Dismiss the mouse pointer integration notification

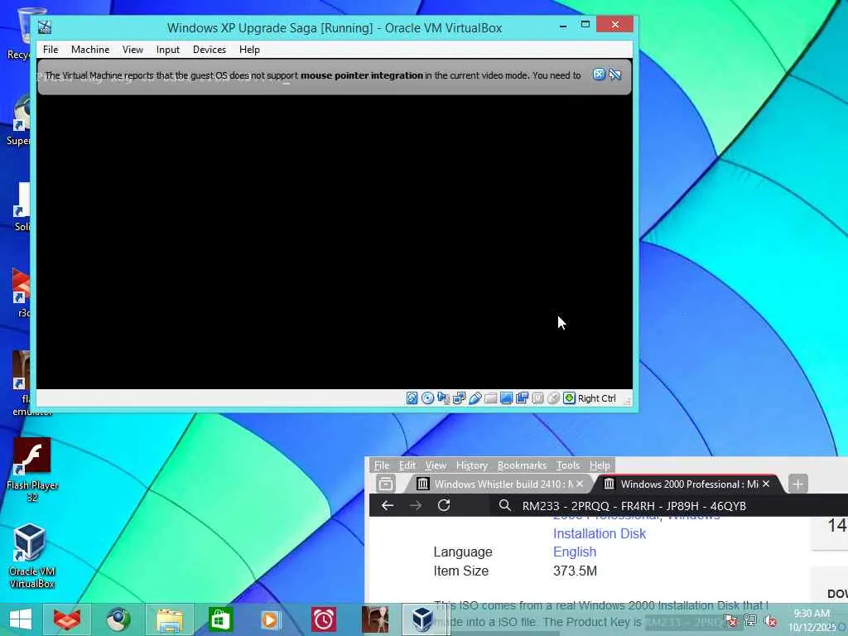coord(599,75)
